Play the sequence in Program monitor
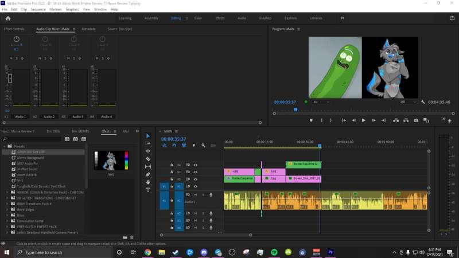 [363, 120]
